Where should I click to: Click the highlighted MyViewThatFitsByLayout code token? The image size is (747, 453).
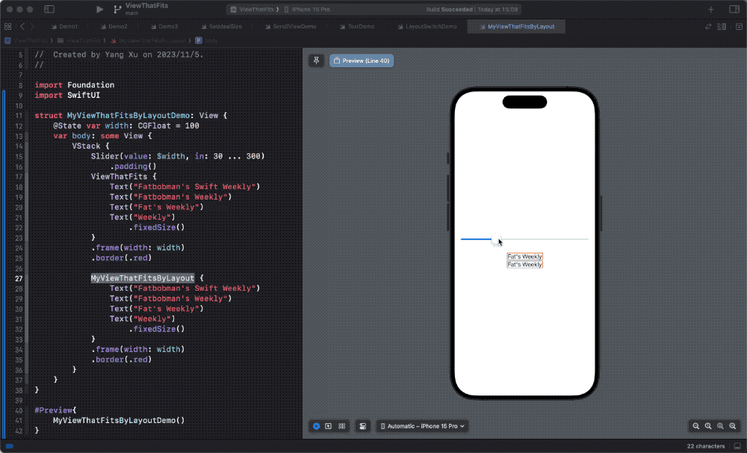pyautogui.click(x=143, y=278)
